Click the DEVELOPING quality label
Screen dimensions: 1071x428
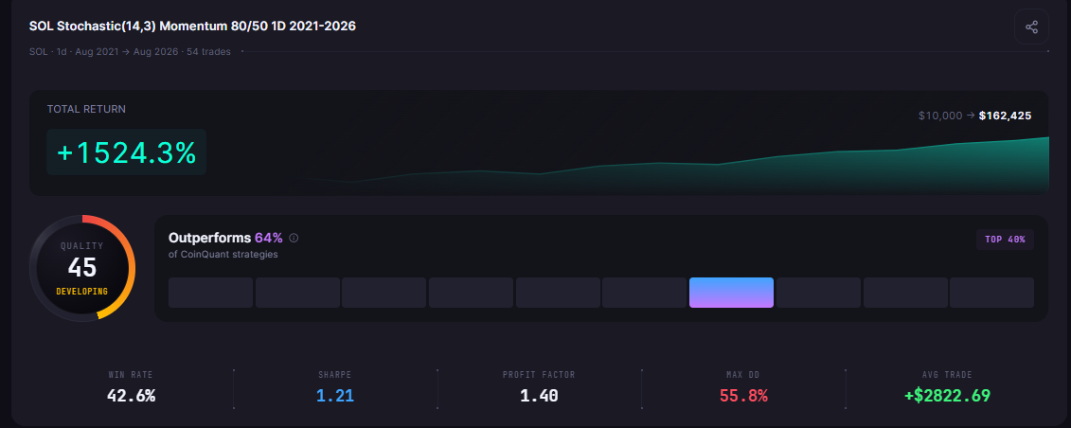(82, 292)
